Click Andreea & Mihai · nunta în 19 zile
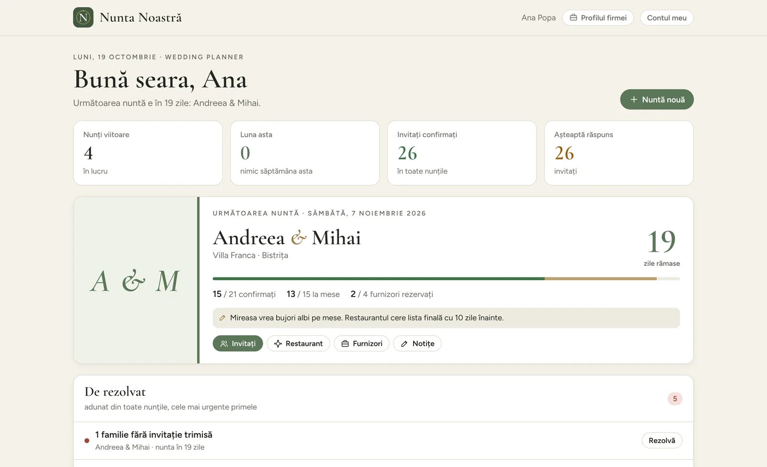This screenshot has height=467, width=767. tap(150, 447)
